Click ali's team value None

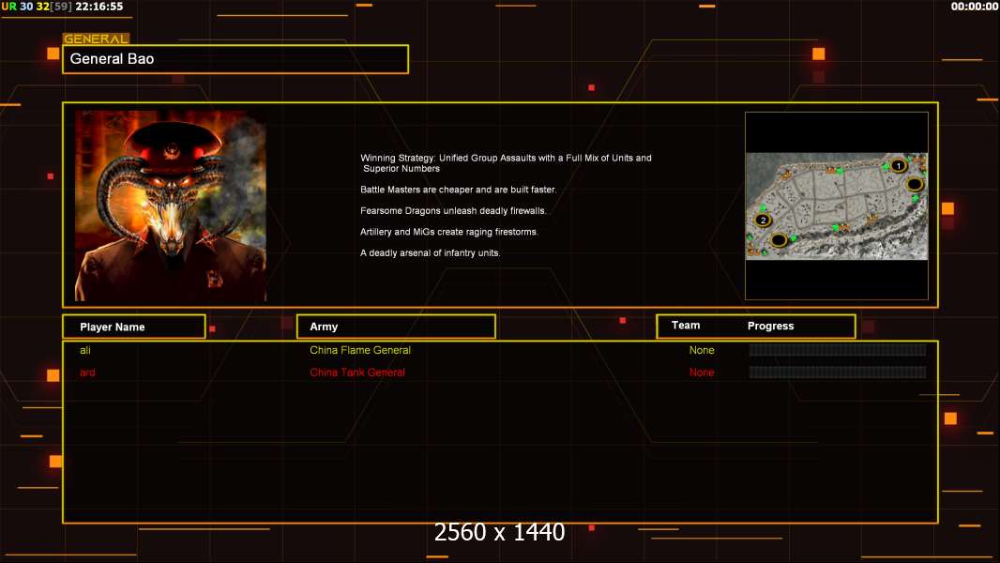[702, 350]
